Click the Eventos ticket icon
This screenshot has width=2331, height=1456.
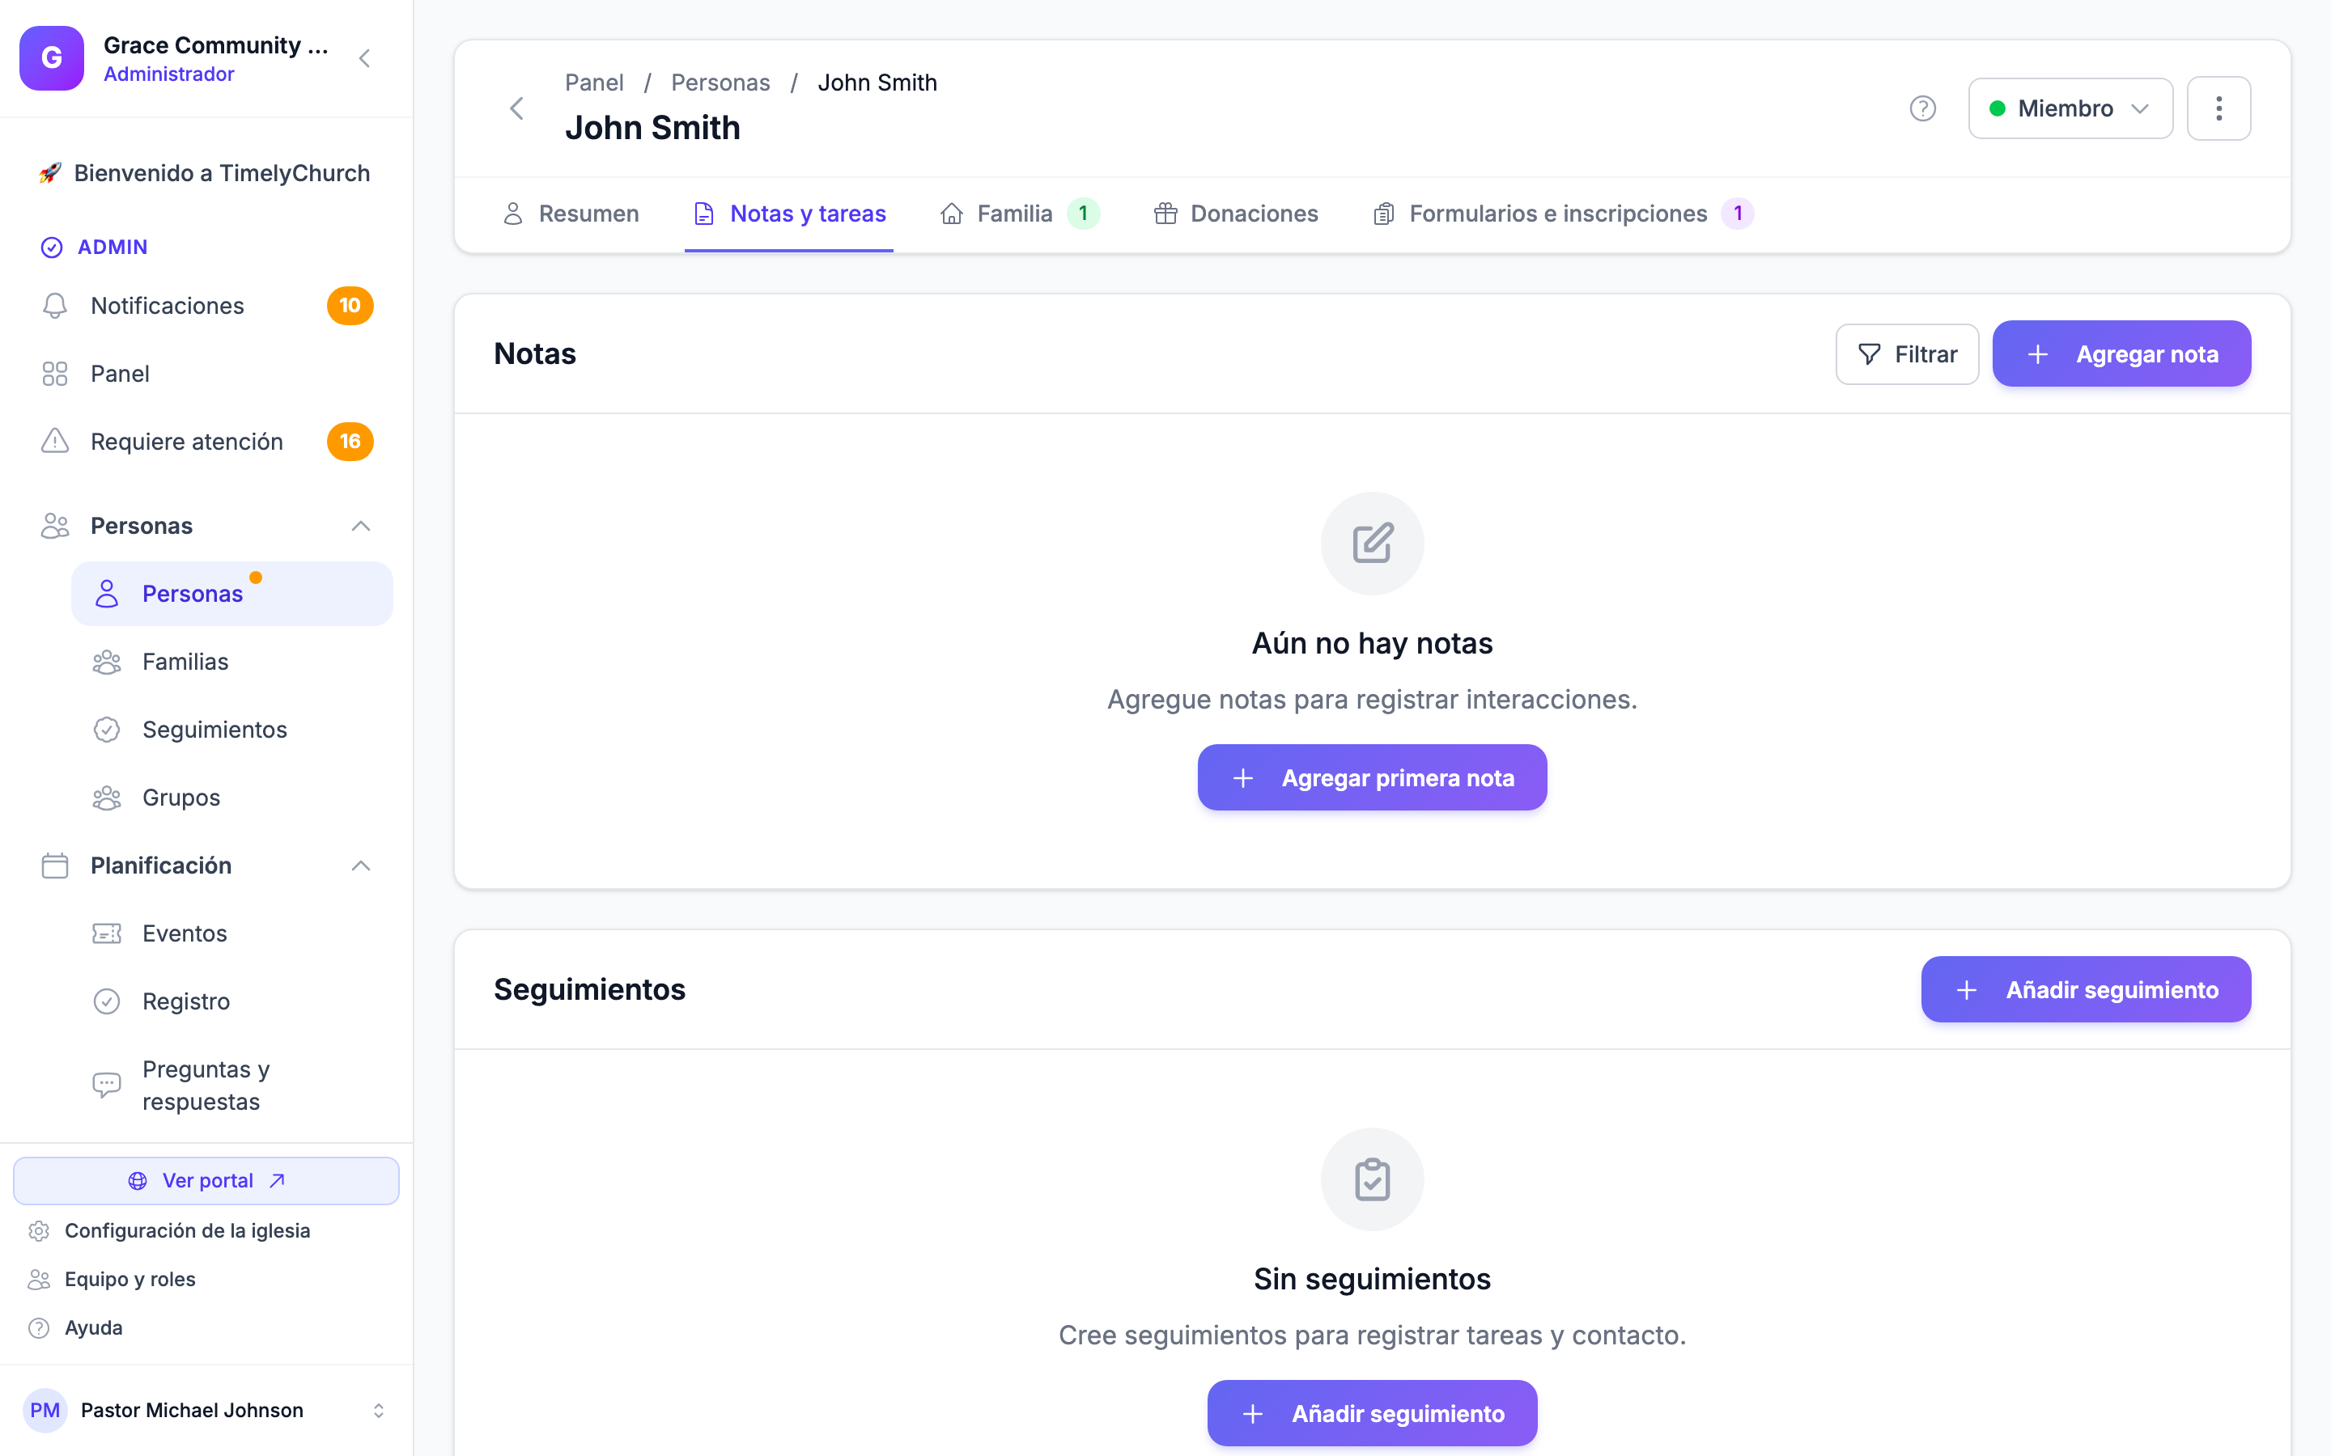click(x=107, y=933)
